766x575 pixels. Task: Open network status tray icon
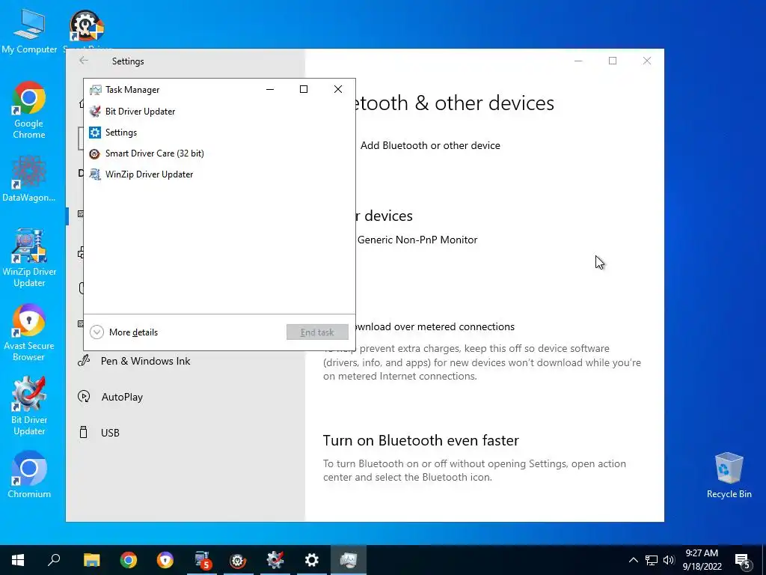coord(652,560)
